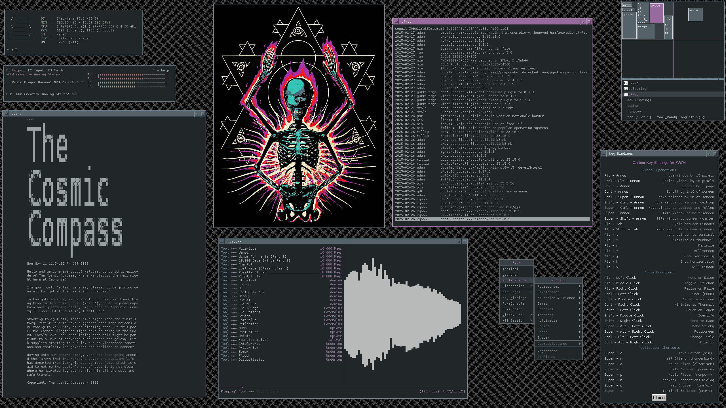The width and height of the screenshot is (726, 408).
Task: Adjust HDA Creative Analog Stereo top volume bar
Action: coord(132,74)
